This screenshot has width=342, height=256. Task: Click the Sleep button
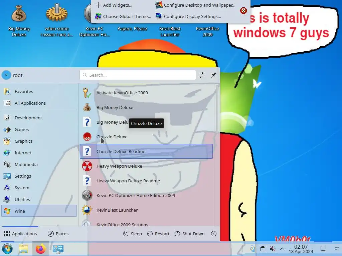click(132, 234)
